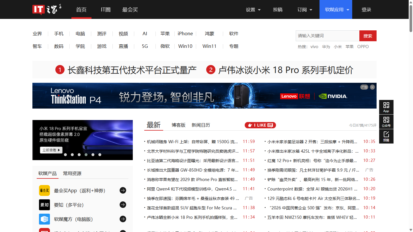Click the number 1 headline badge
Viewport: 413px width, 232px height.
[x=60, y=70]
